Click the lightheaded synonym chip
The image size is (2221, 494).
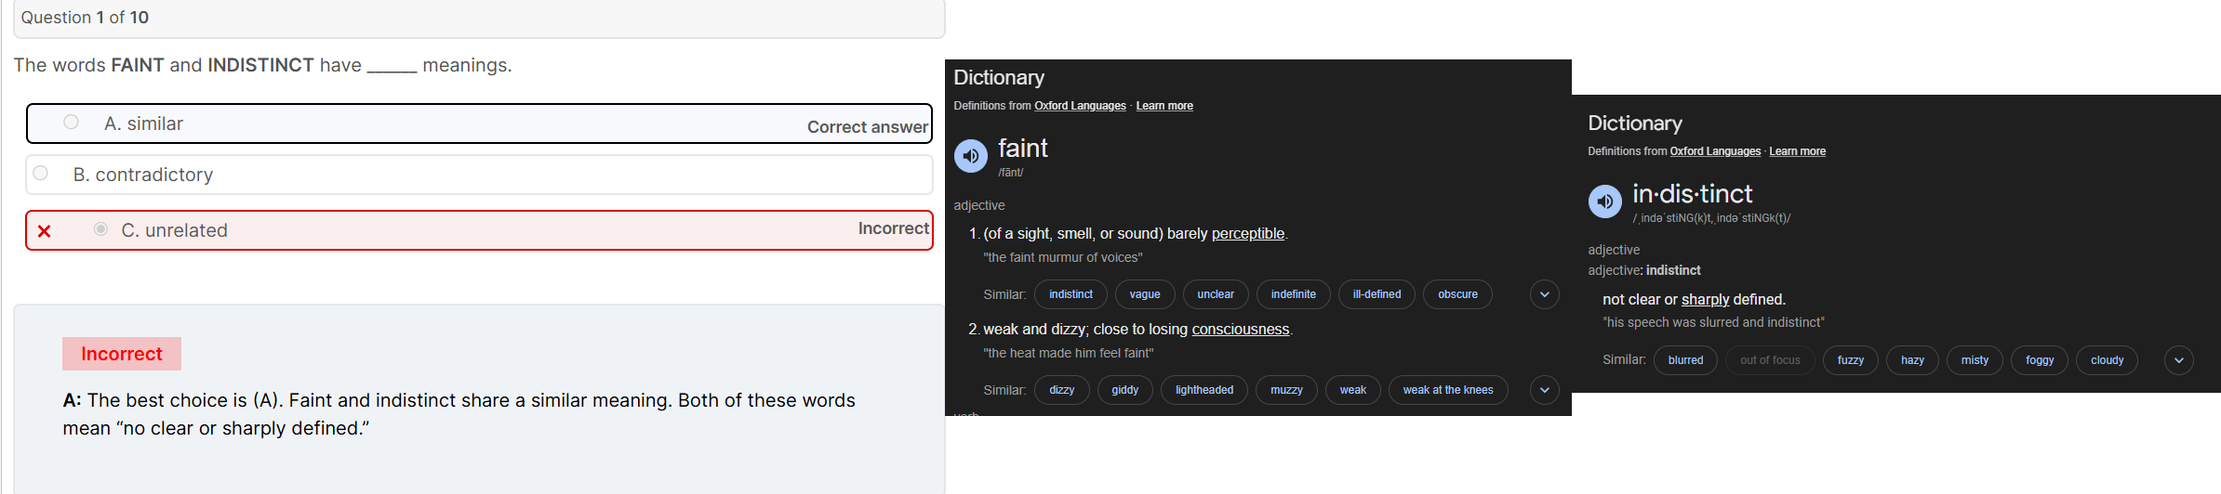[1204, 390]
